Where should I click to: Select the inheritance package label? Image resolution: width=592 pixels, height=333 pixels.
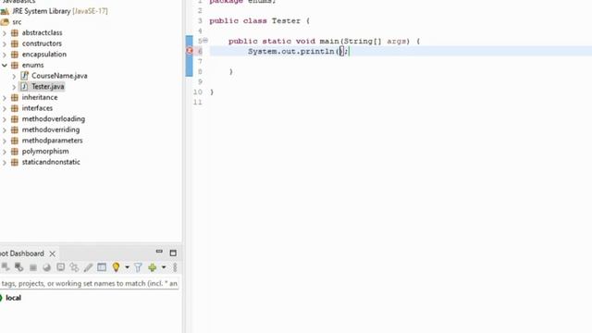40,97
